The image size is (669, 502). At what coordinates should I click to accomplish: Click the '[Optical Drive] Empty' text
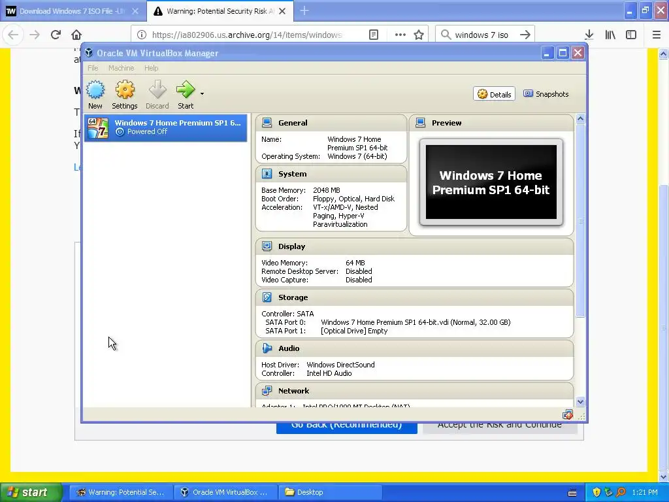(354, 331)
